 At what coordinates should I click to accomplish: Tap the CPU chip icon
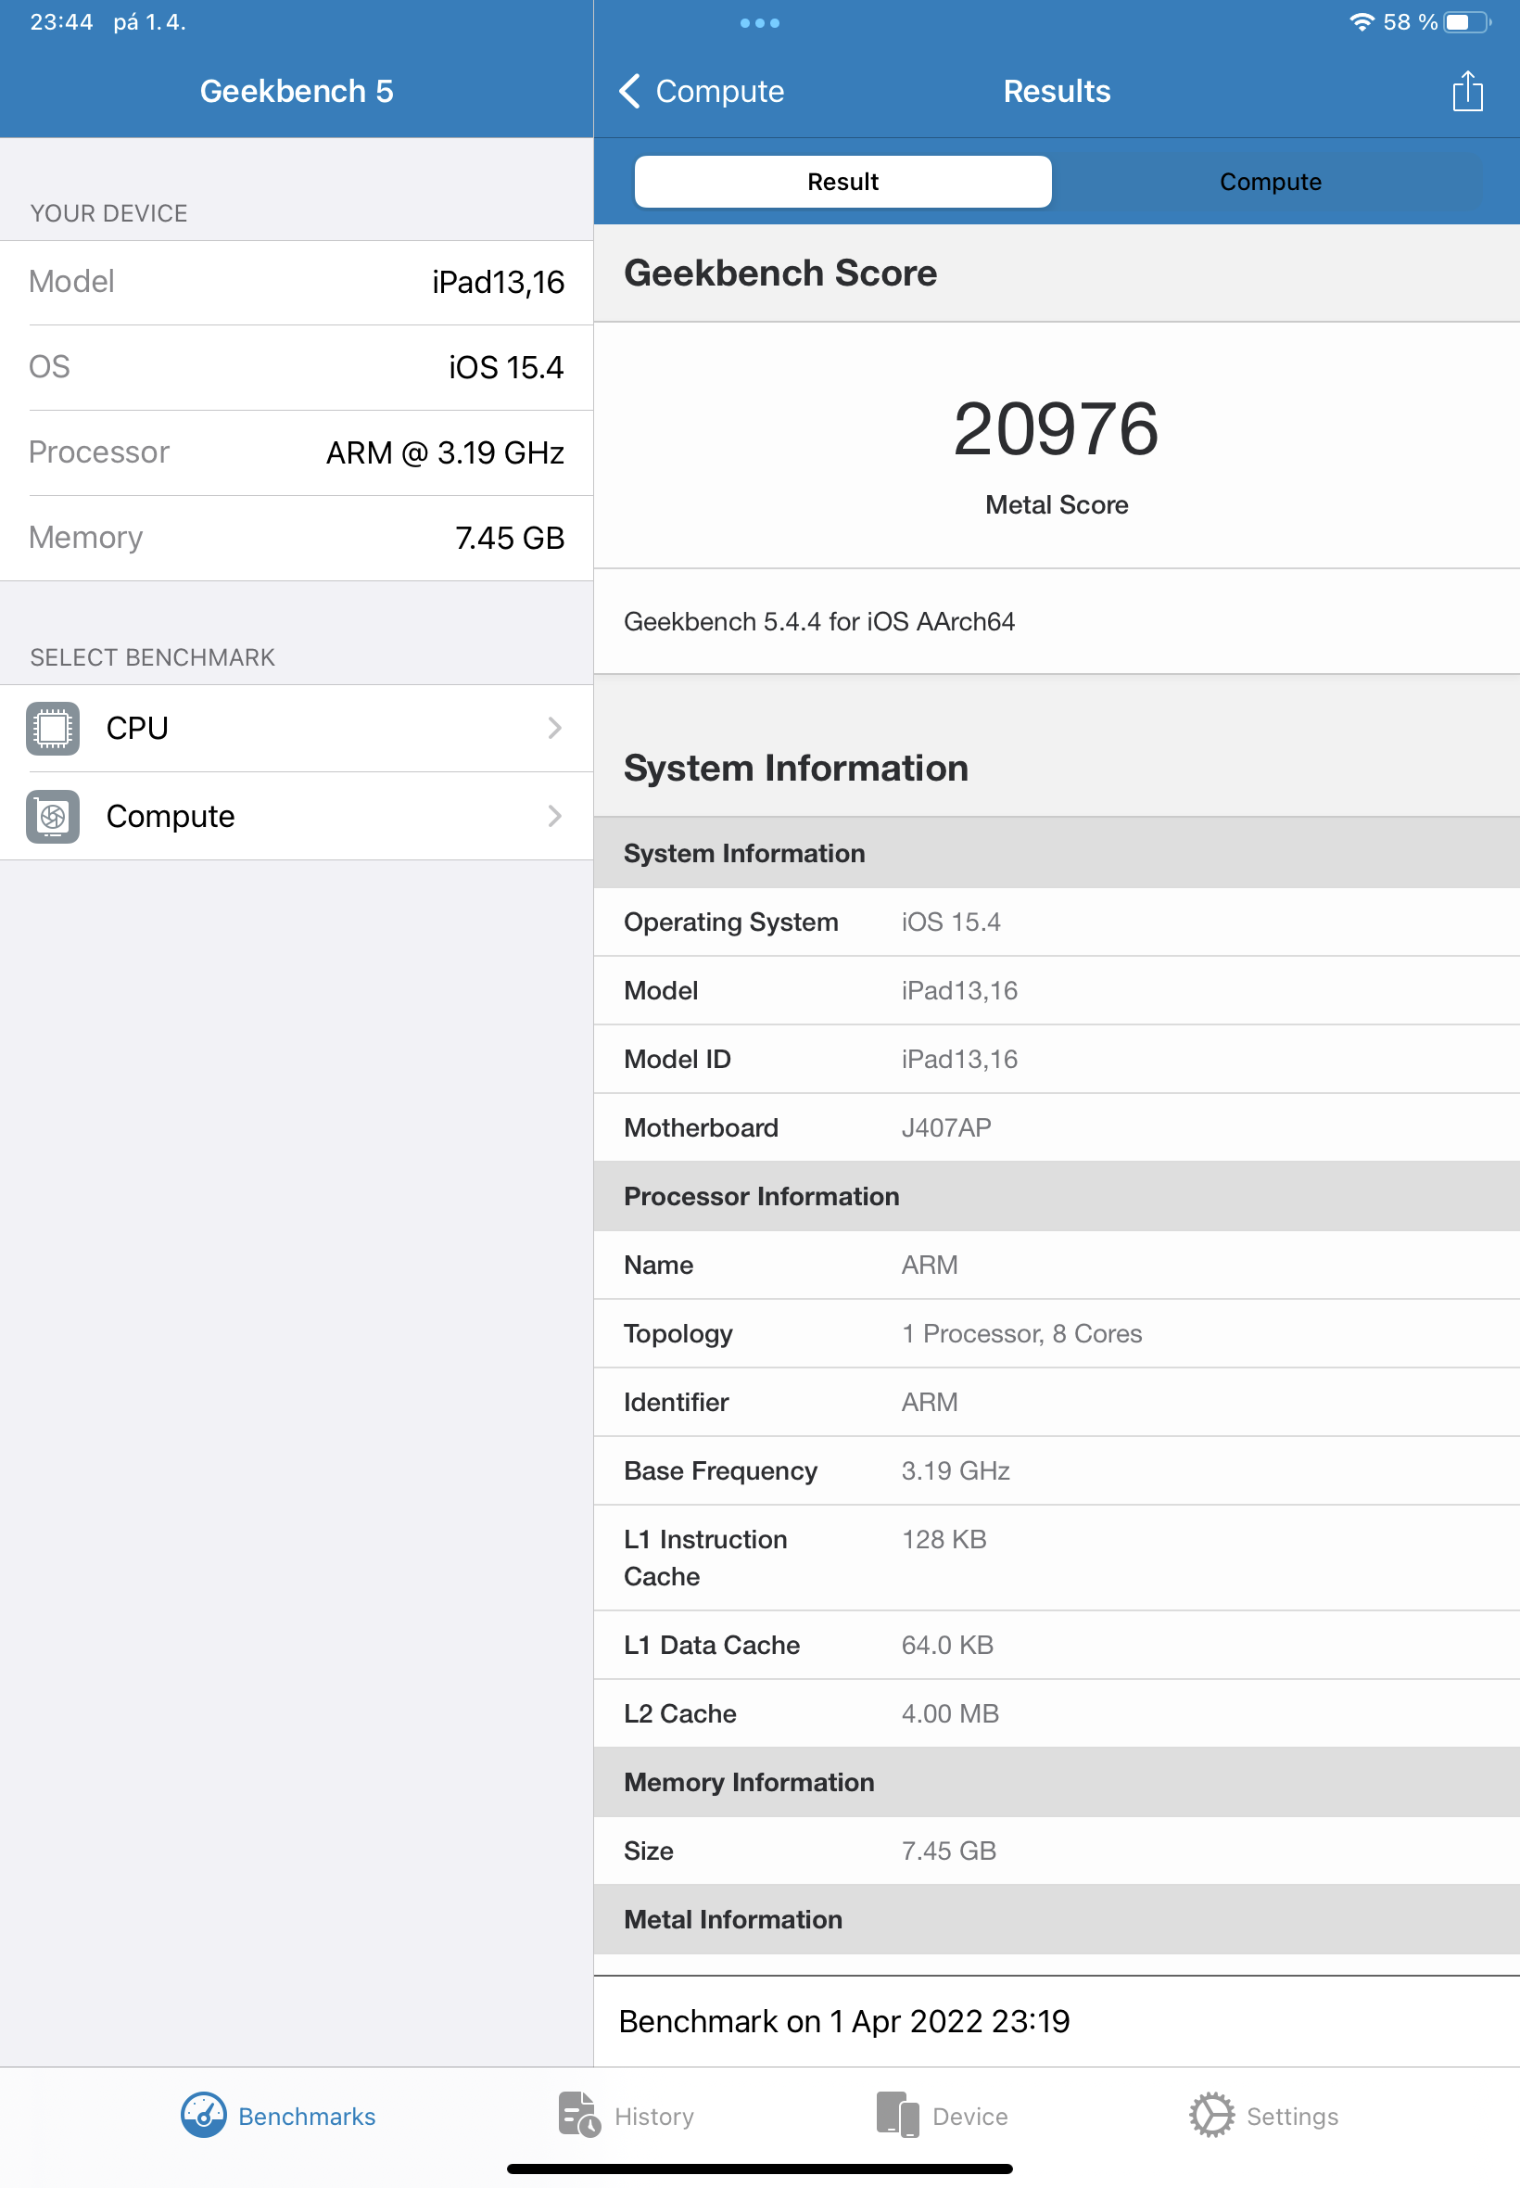[x=53, y=729]
